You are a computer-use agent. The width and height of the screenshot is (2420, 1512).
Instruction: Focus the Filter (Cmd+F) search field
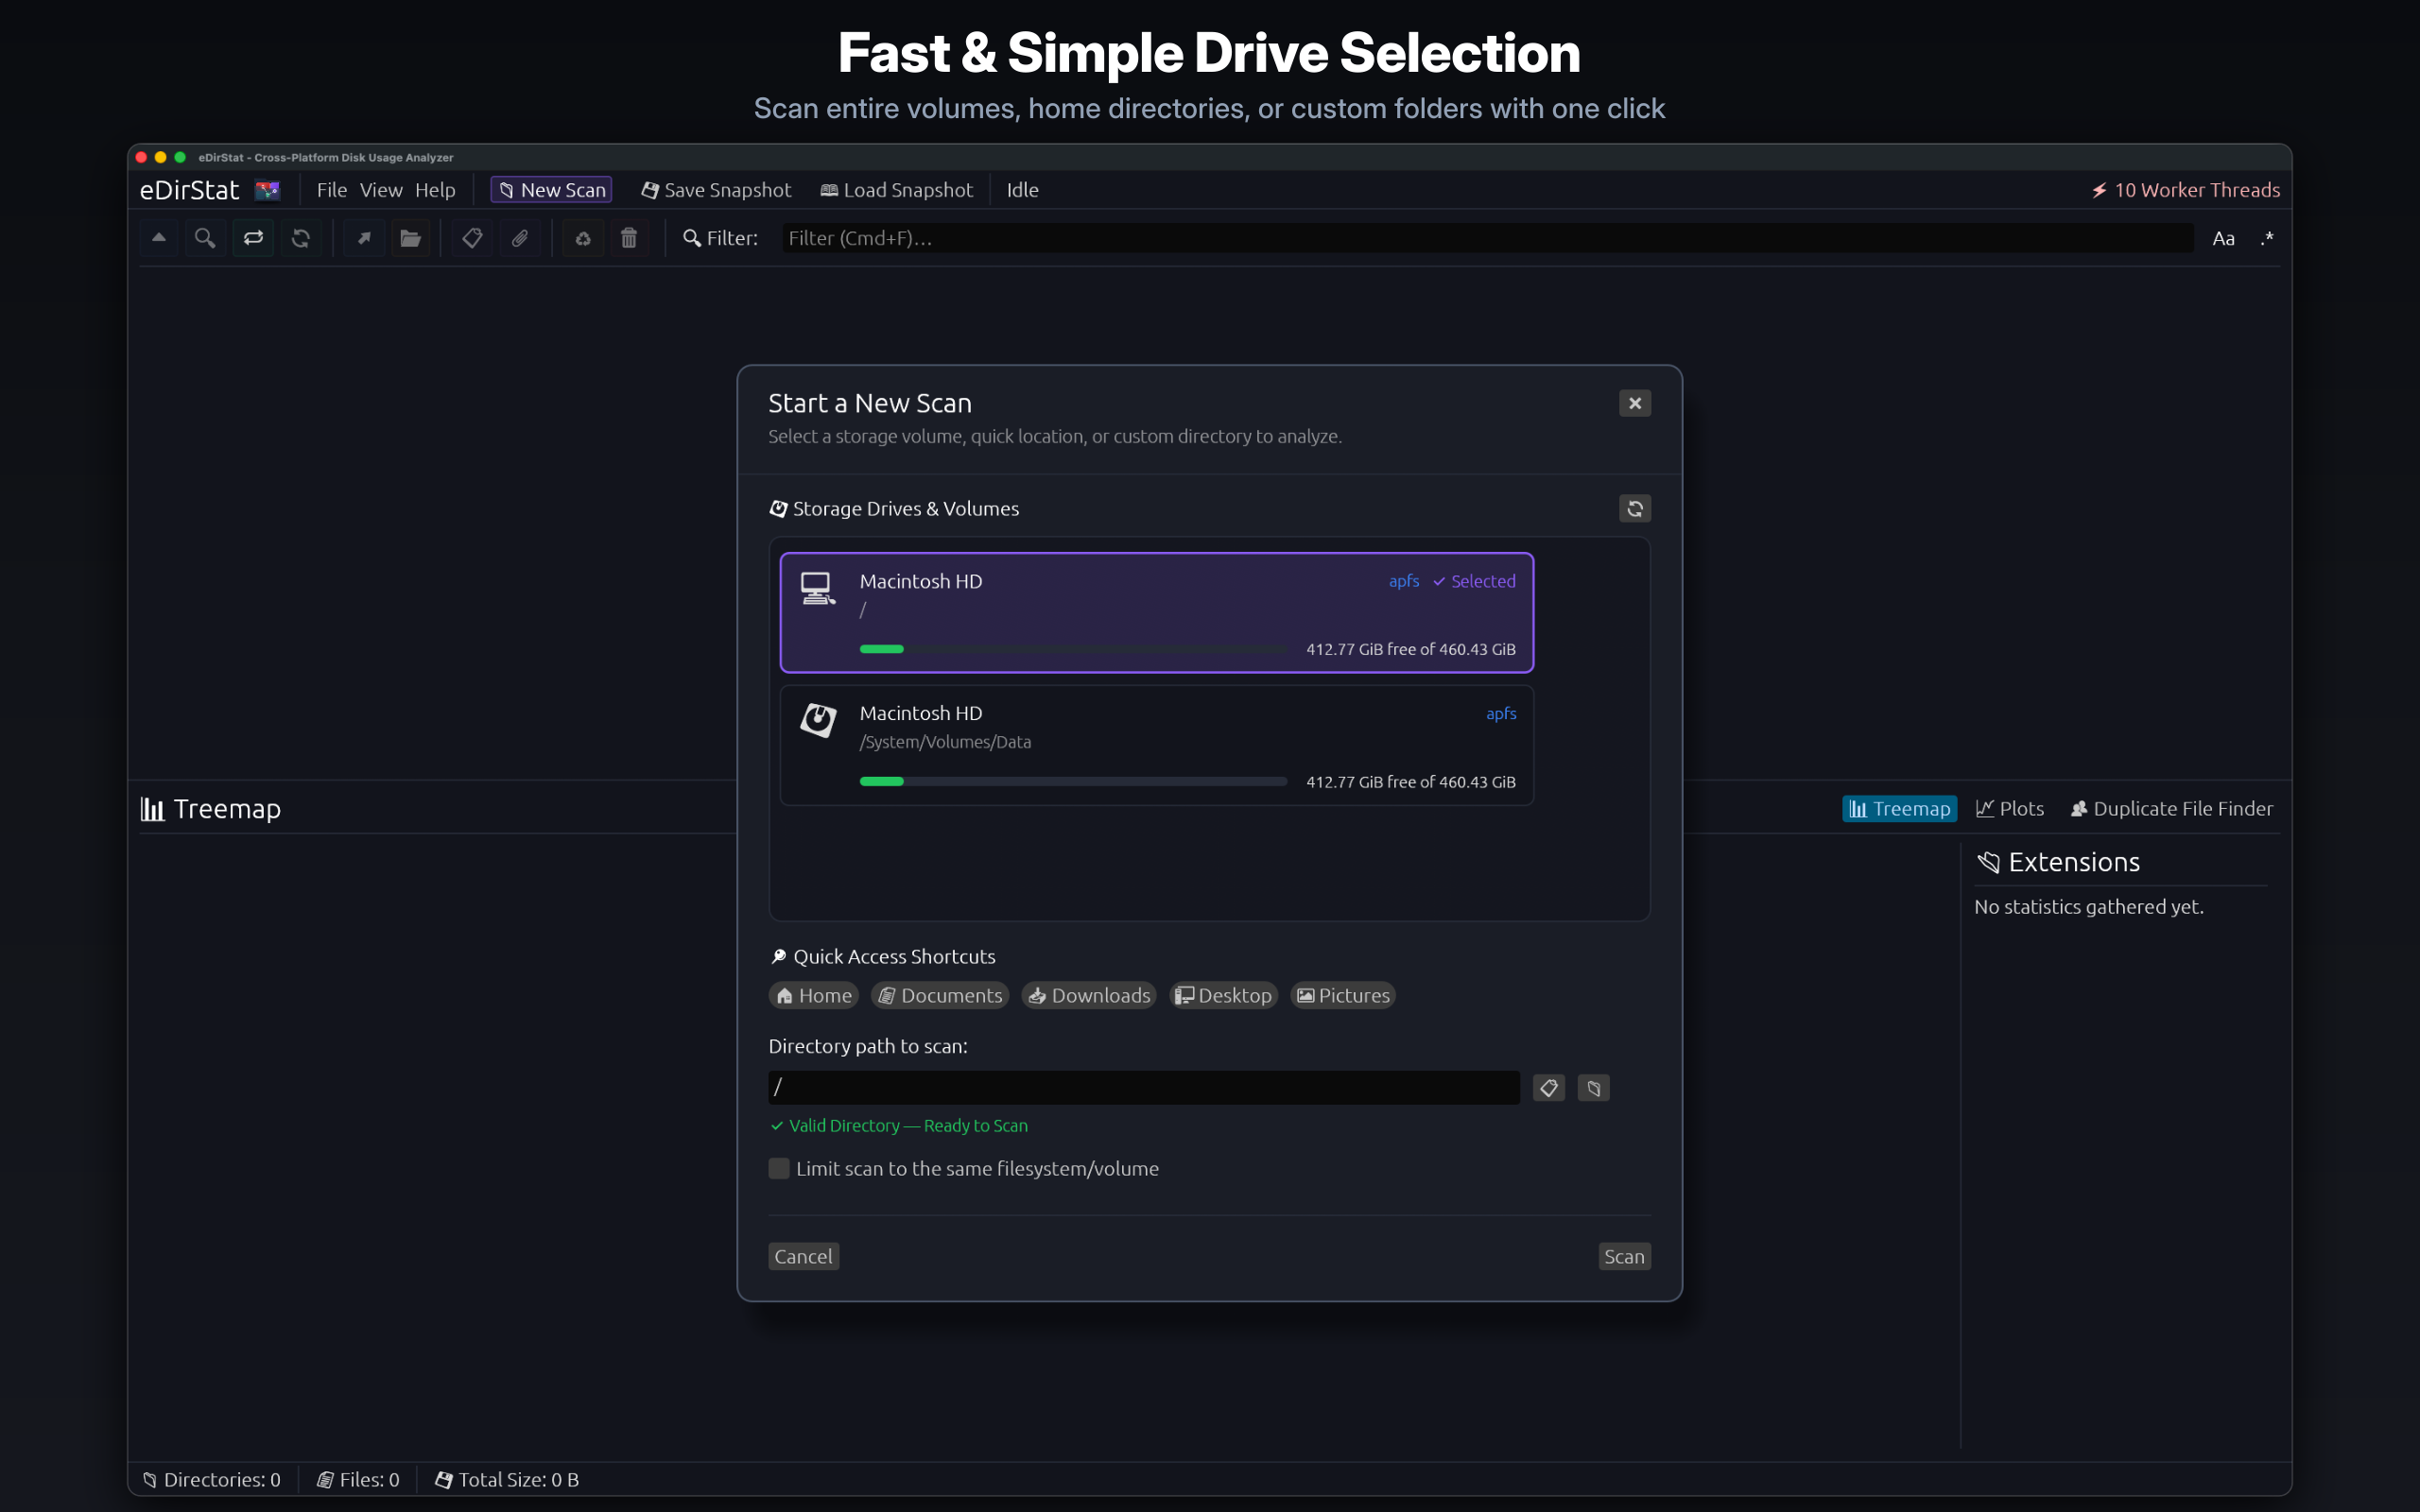click(1487, 238)
